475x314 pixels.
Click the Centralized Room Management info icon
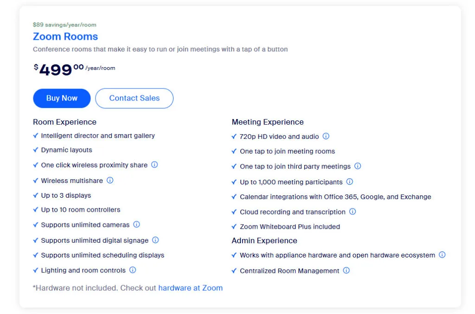coord(346,270)
